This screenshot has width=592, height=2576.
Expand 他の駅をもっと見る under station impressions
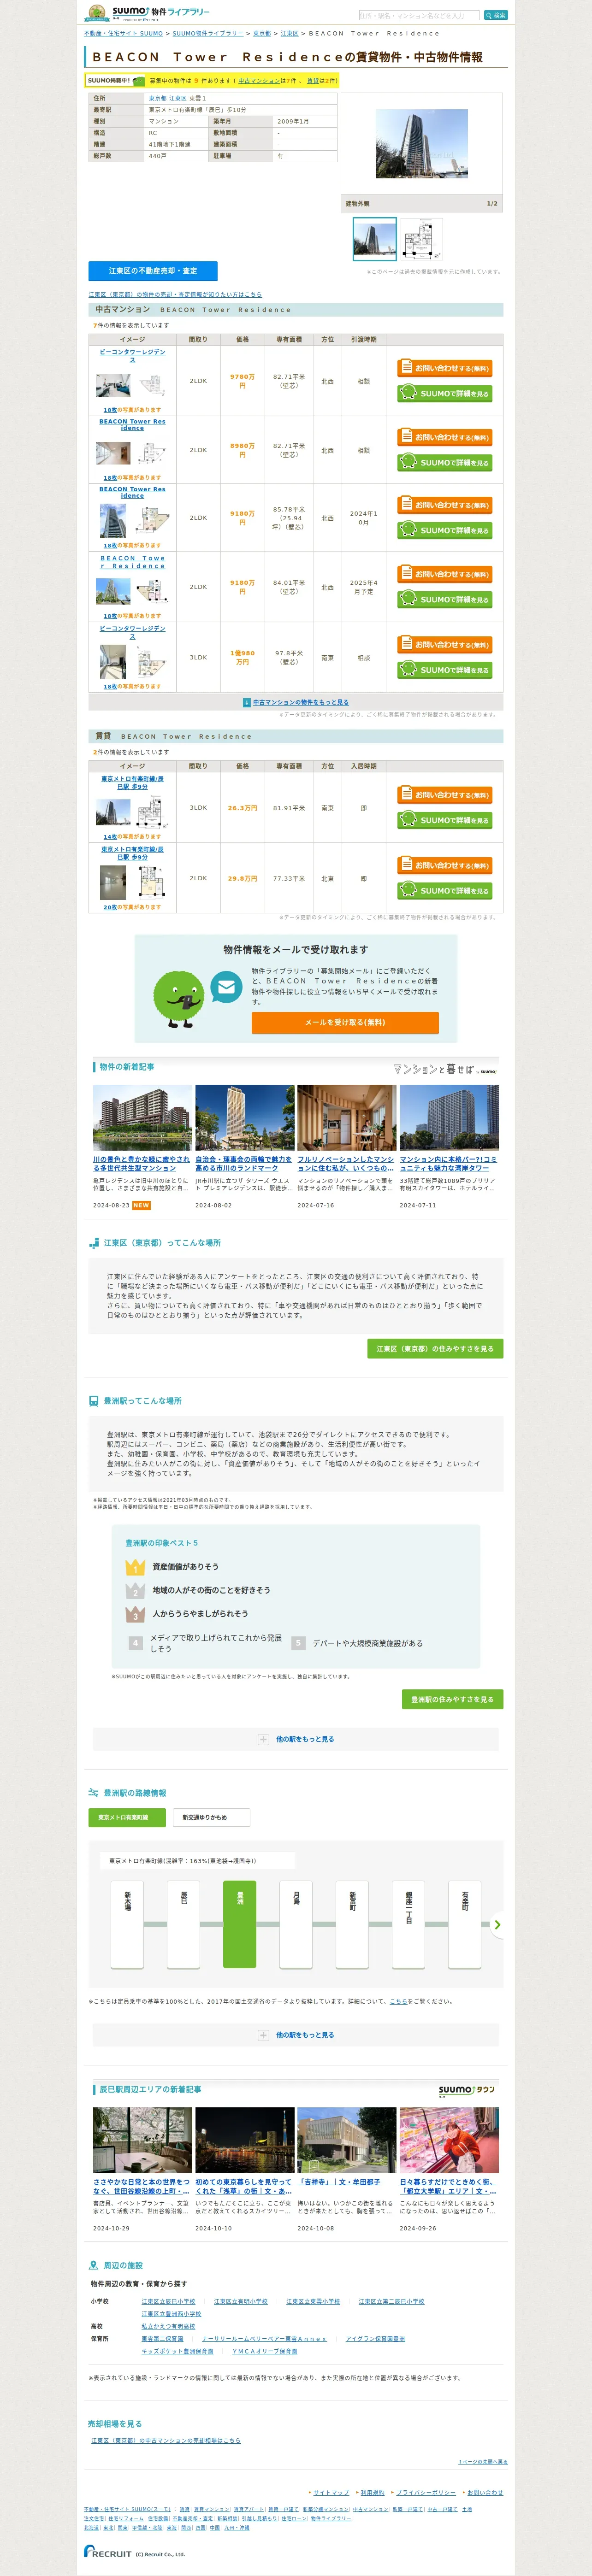pos(296,1739)
